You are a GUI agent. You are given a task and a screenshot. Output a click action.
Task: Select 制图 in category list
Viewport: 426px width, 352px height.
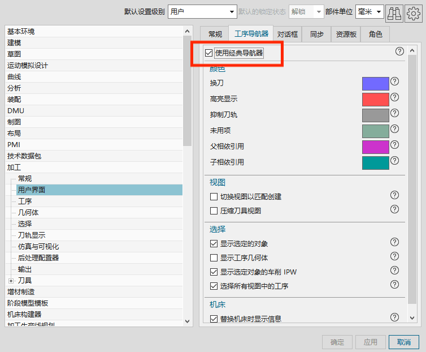(14, 122)
